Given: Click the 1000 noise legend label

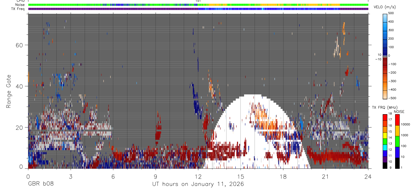Looking at the screenshot, I should [x=405, y=135].
